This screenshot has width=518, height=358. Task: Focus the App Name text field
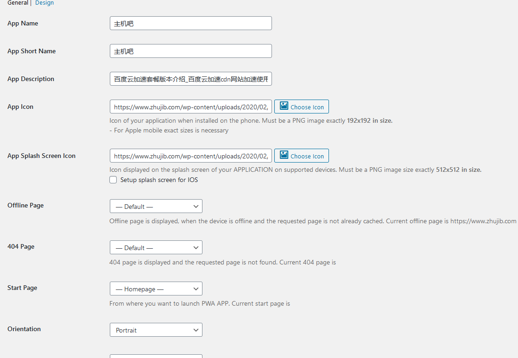click(x=190, y=23)
